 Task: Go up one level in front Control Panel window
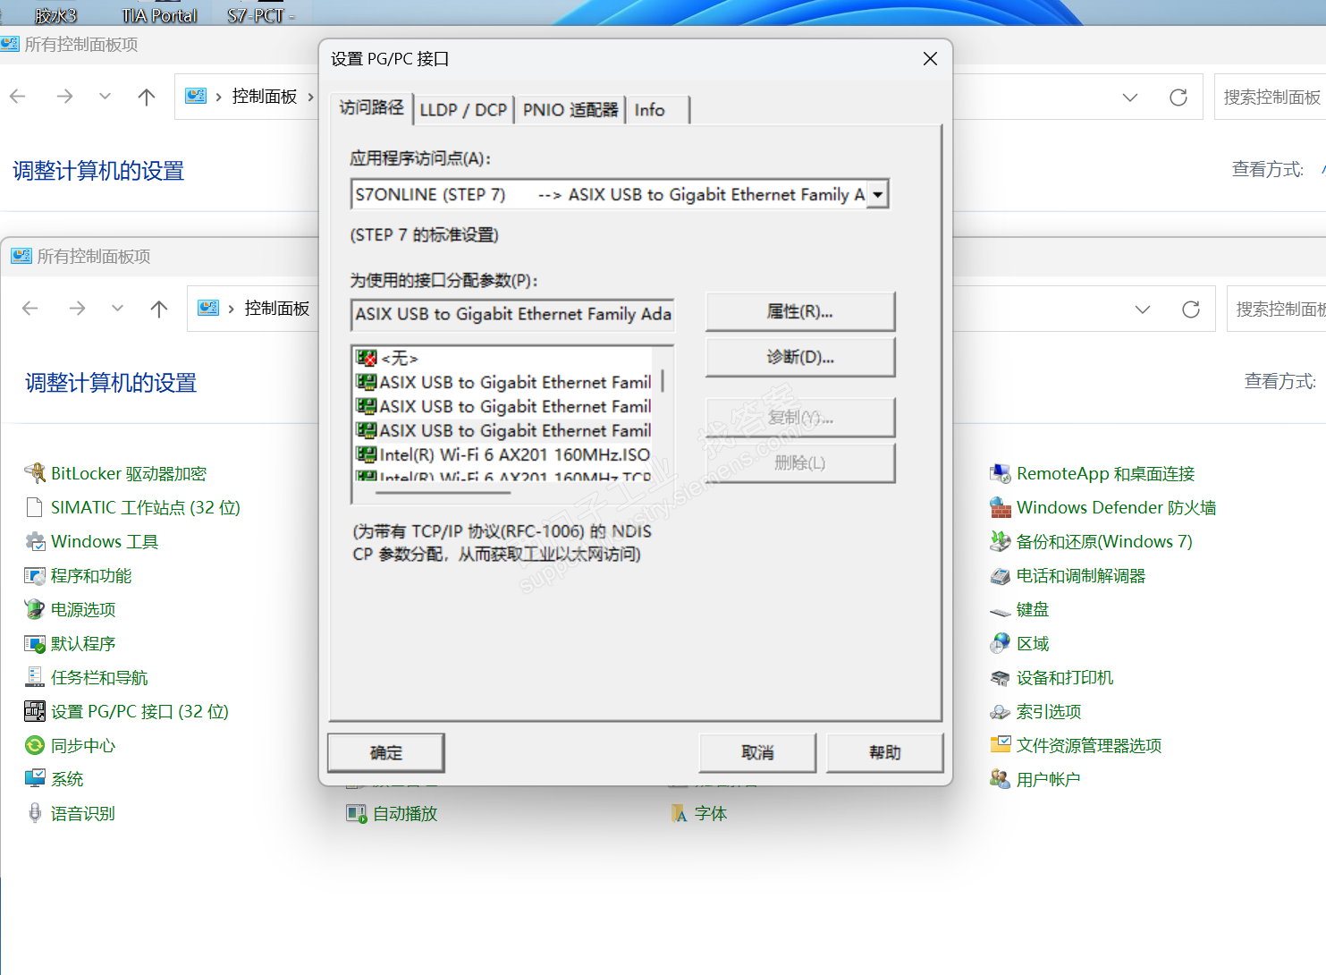click(159, 309)
